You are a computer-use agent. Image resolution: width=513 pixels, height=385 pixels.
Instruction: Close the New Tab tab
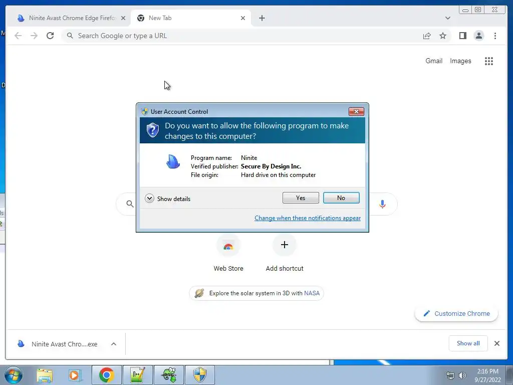[243, 19]
